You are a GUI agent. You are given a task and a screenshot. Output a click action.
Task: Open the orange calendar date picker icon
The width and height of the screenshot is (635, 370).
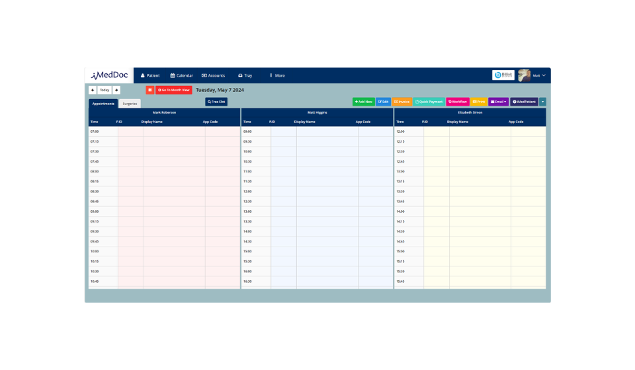(150, 90)
